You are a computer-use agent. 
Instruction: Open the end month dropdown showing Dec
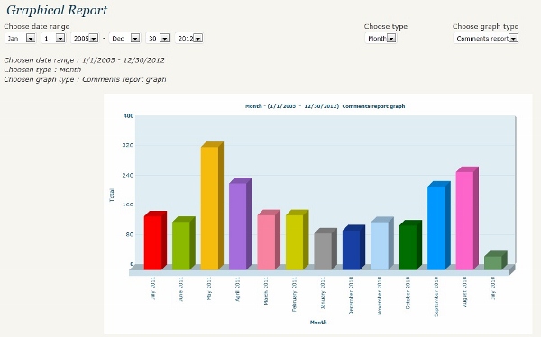coord(124,38)
